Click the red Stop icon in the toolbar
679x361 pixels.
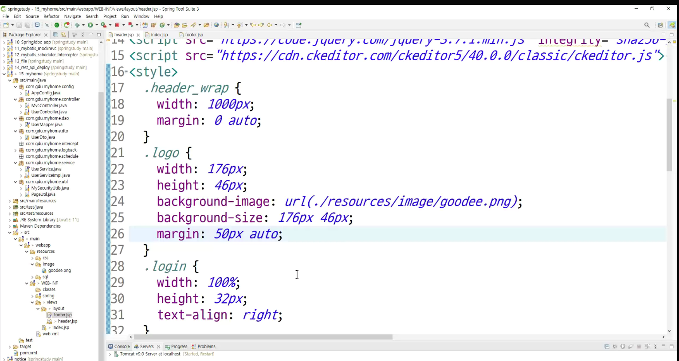(117, 25)
